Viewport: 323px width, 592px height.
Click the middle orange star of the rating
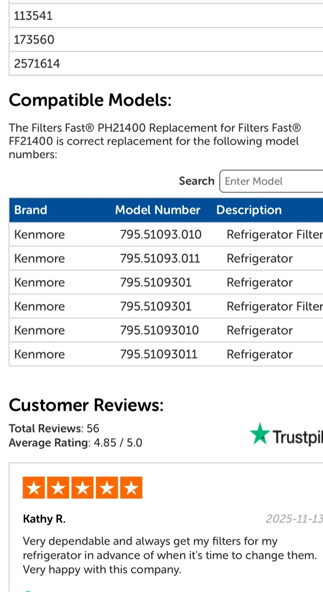click(82, 488)
